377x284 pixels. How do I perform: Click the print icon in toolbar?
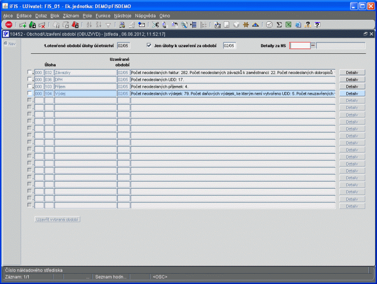[x=122, y=25]
